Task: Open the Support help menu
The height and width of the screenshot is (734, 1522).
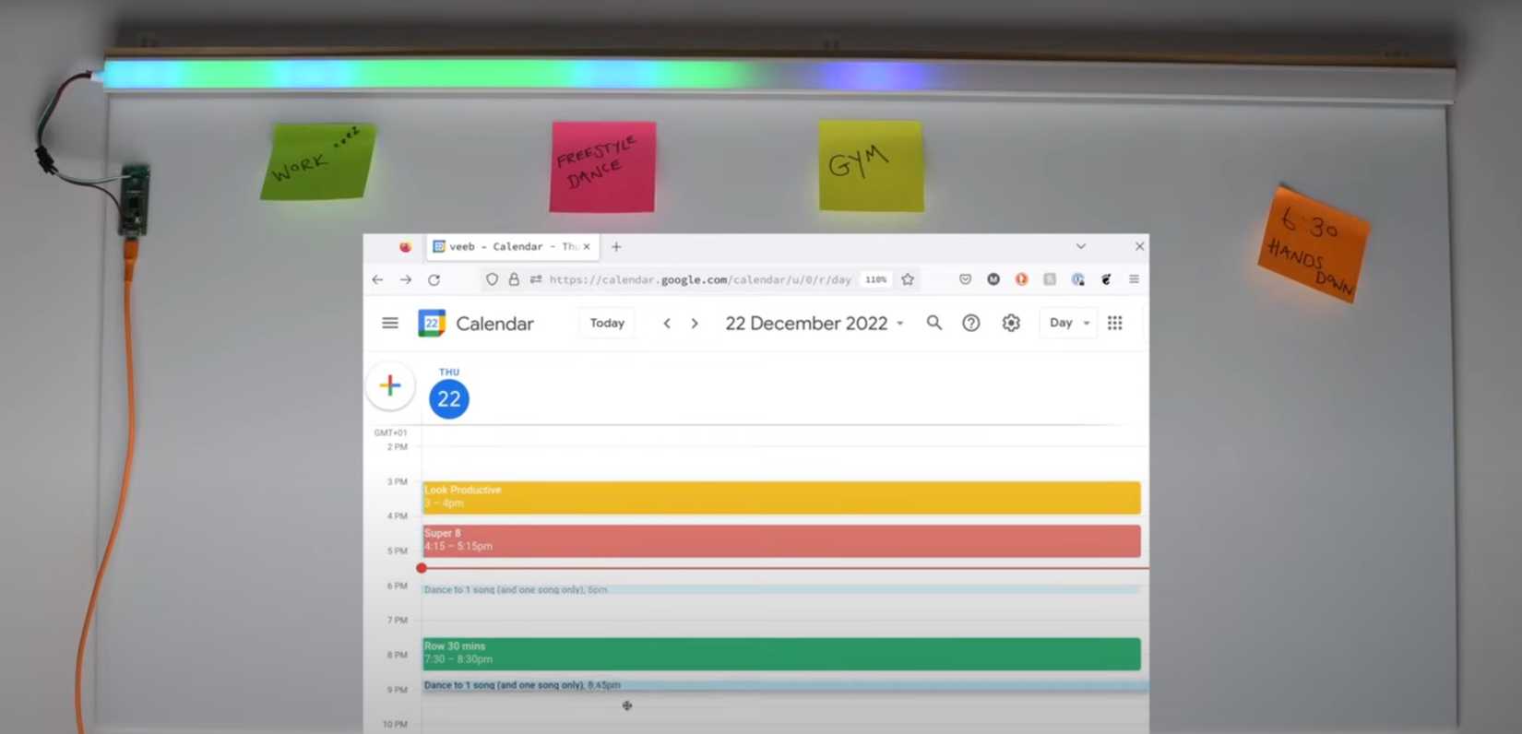Action: (971, 323)
